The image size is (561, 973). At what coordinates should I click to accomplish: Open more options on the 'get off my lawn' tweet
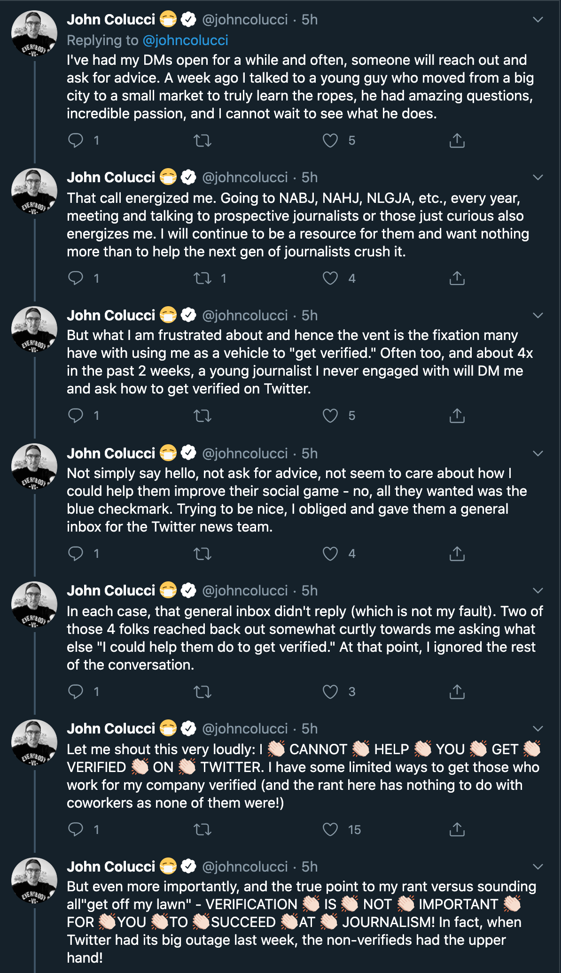538,867
